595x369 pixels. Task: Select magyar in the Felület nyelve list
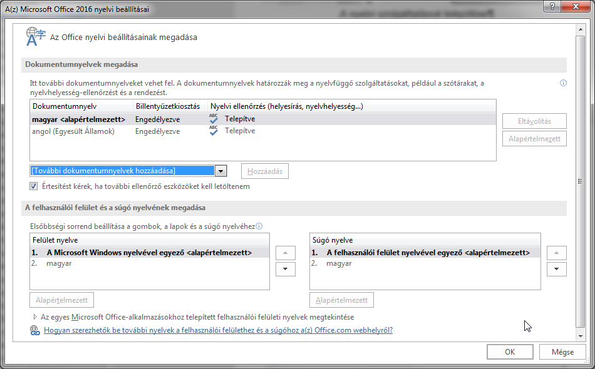[x=150, y=263]
